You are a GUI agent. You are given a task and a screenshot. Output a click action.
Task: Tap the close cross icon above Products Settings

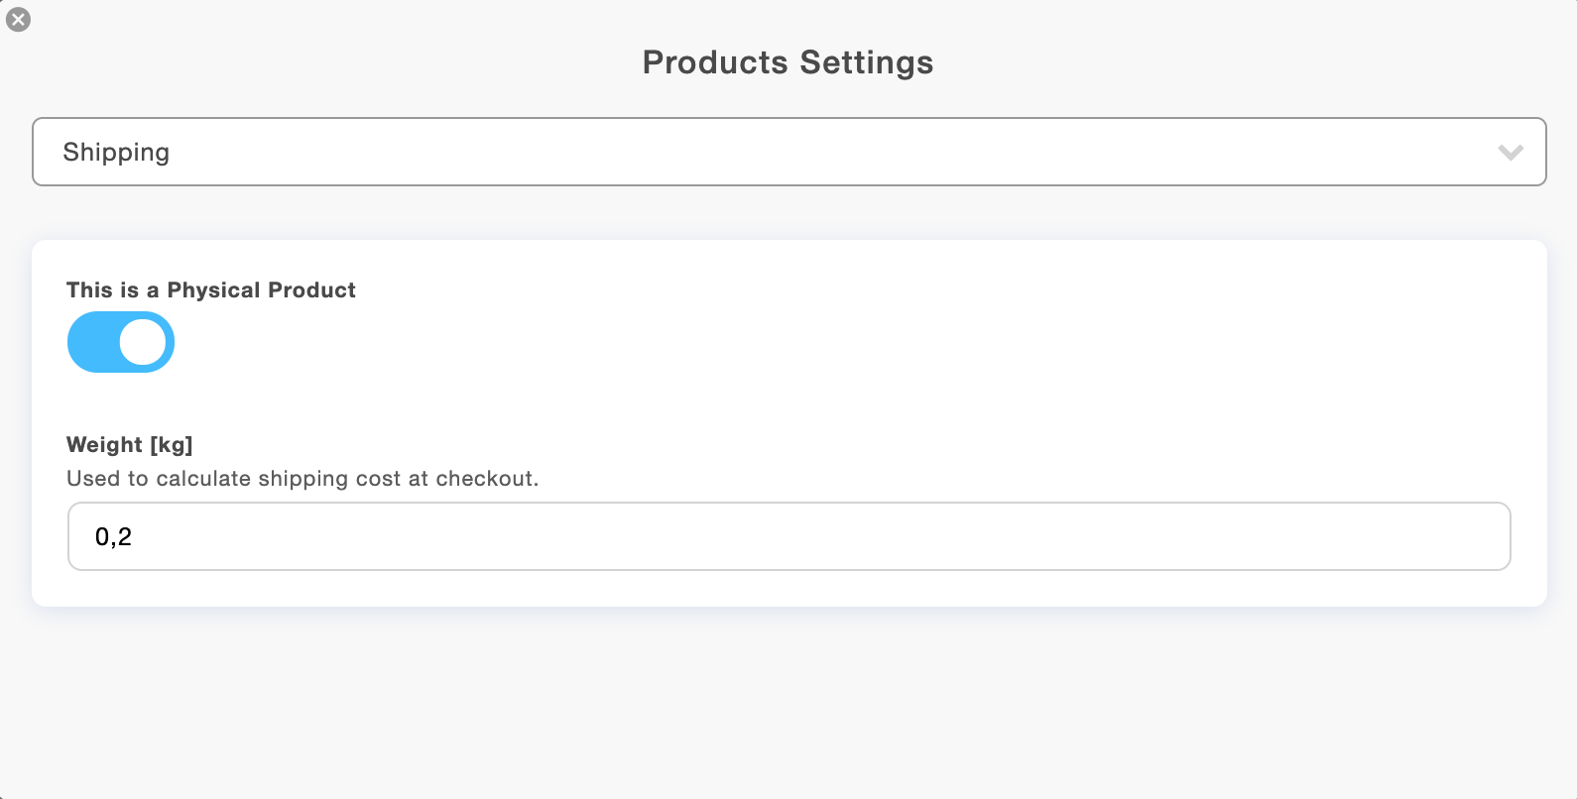pos(18,20)
